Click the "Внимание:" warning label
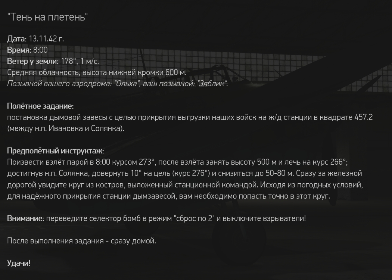 point(25,218)
